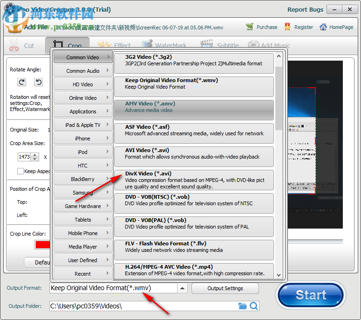Click the crop width input field 1473
Screen dimensions: 361x320
coord(24,157)
